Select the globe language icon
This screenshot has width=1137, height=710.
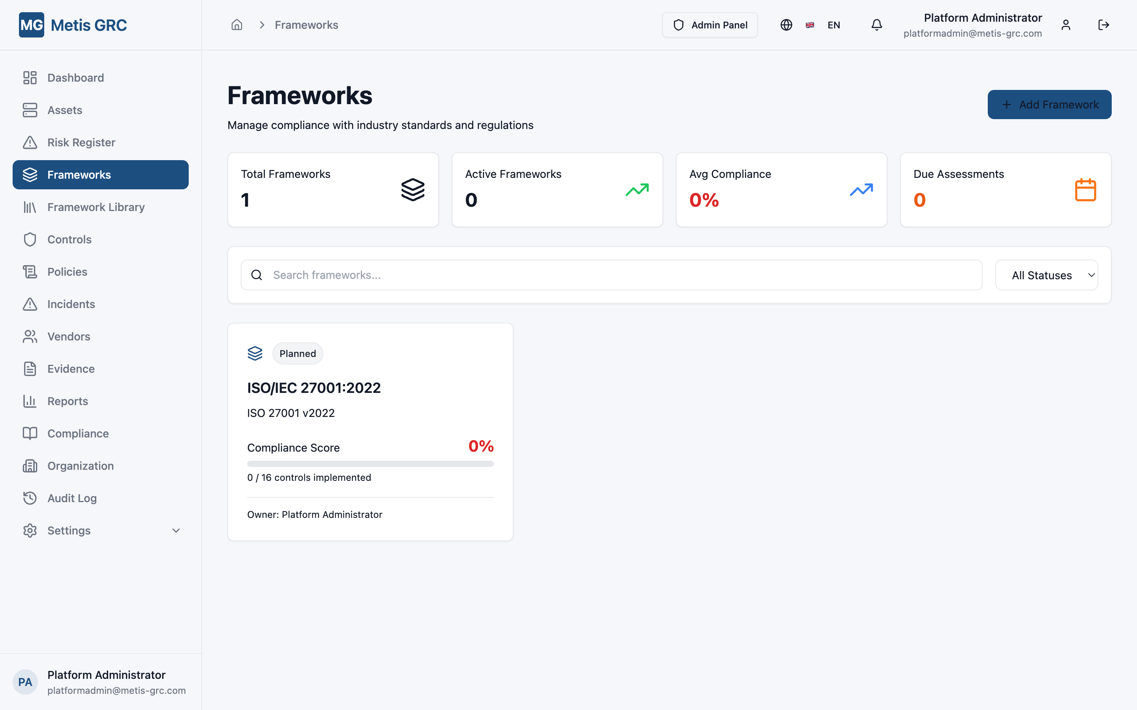pos(786,24)
